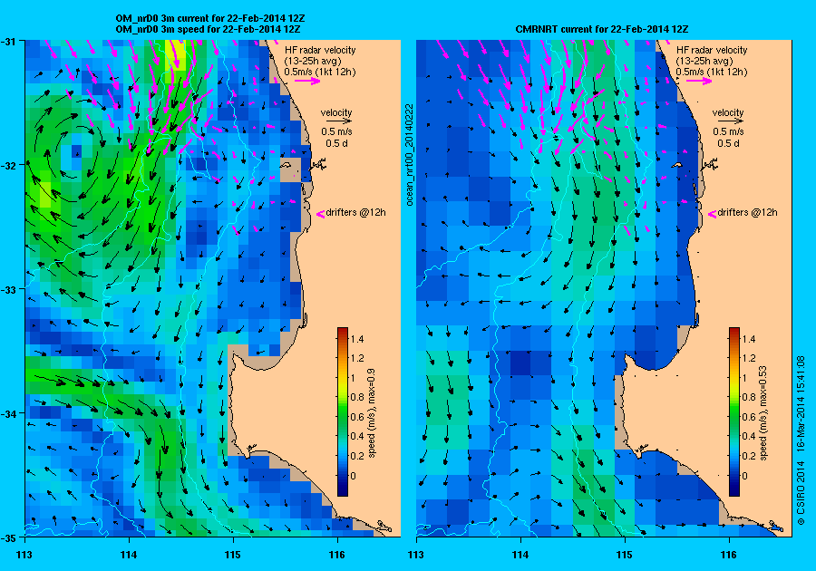Click 'speed (m/s), max=0.9' label
The height and width of the screenshot is (571, 816).
[x=372, y=413]
